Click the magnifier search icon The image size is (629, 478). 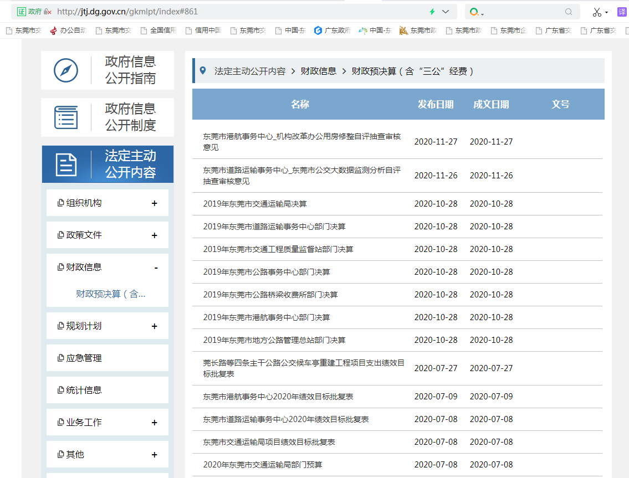569,12
